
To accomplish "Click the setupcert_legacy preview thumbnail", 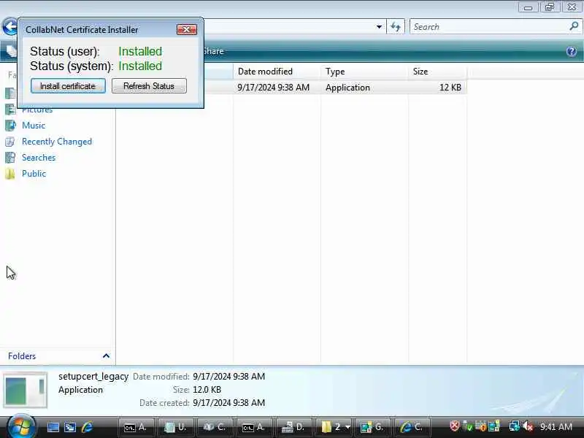I will point(26,390).
